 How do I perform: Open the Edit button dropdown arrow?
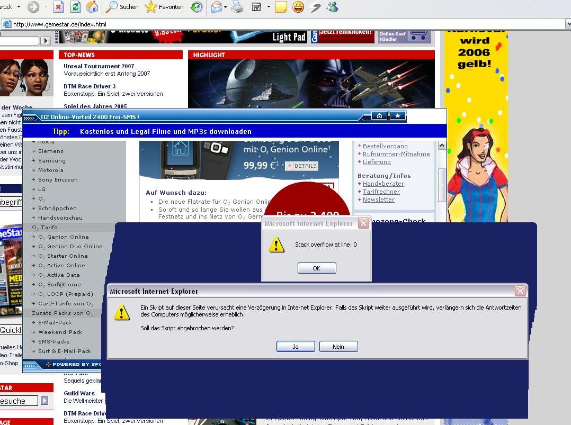269,7
